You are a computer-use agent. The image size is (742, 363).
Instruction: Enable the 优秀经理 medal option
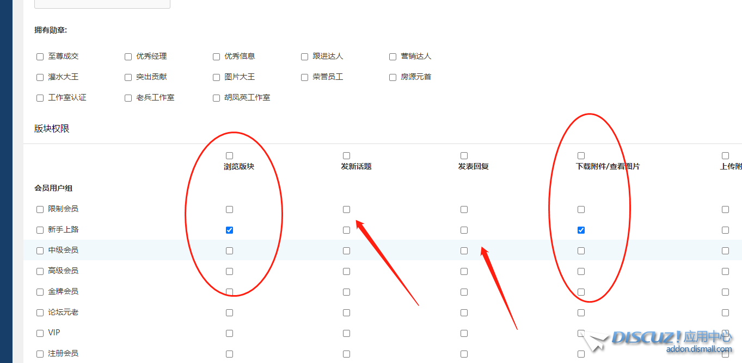[128, 57]
